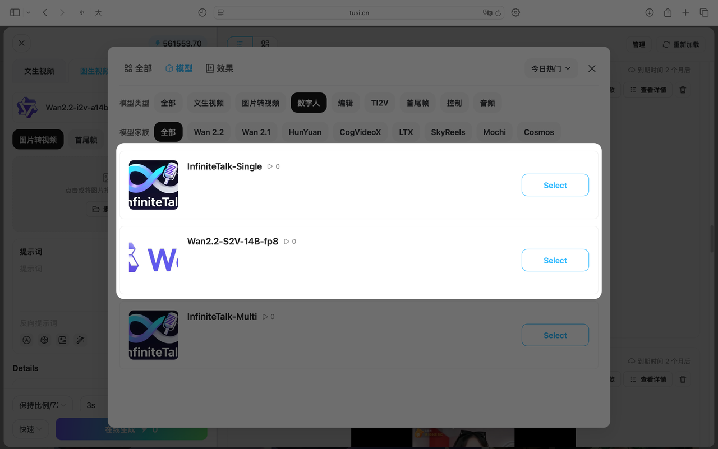Expand the 今日热门 sort dropdown

tap(550, 68)
